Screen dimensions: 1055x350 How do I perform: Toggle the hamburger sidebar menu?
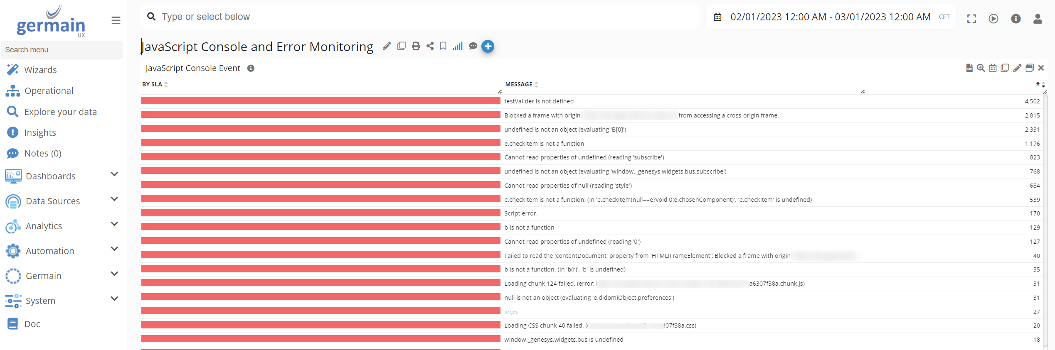(116, 20)
